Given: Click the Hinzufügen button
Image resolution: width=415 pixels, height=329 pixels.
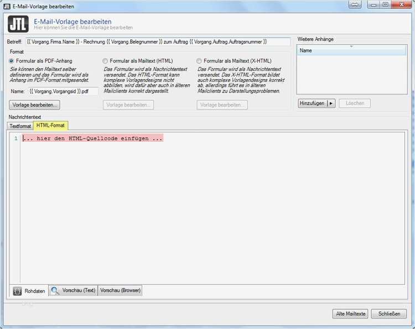Looking at the screenshot, I should [x=312, y=104].
